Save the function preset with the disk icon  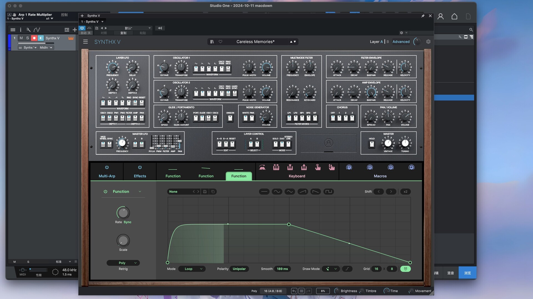point(205,192)
